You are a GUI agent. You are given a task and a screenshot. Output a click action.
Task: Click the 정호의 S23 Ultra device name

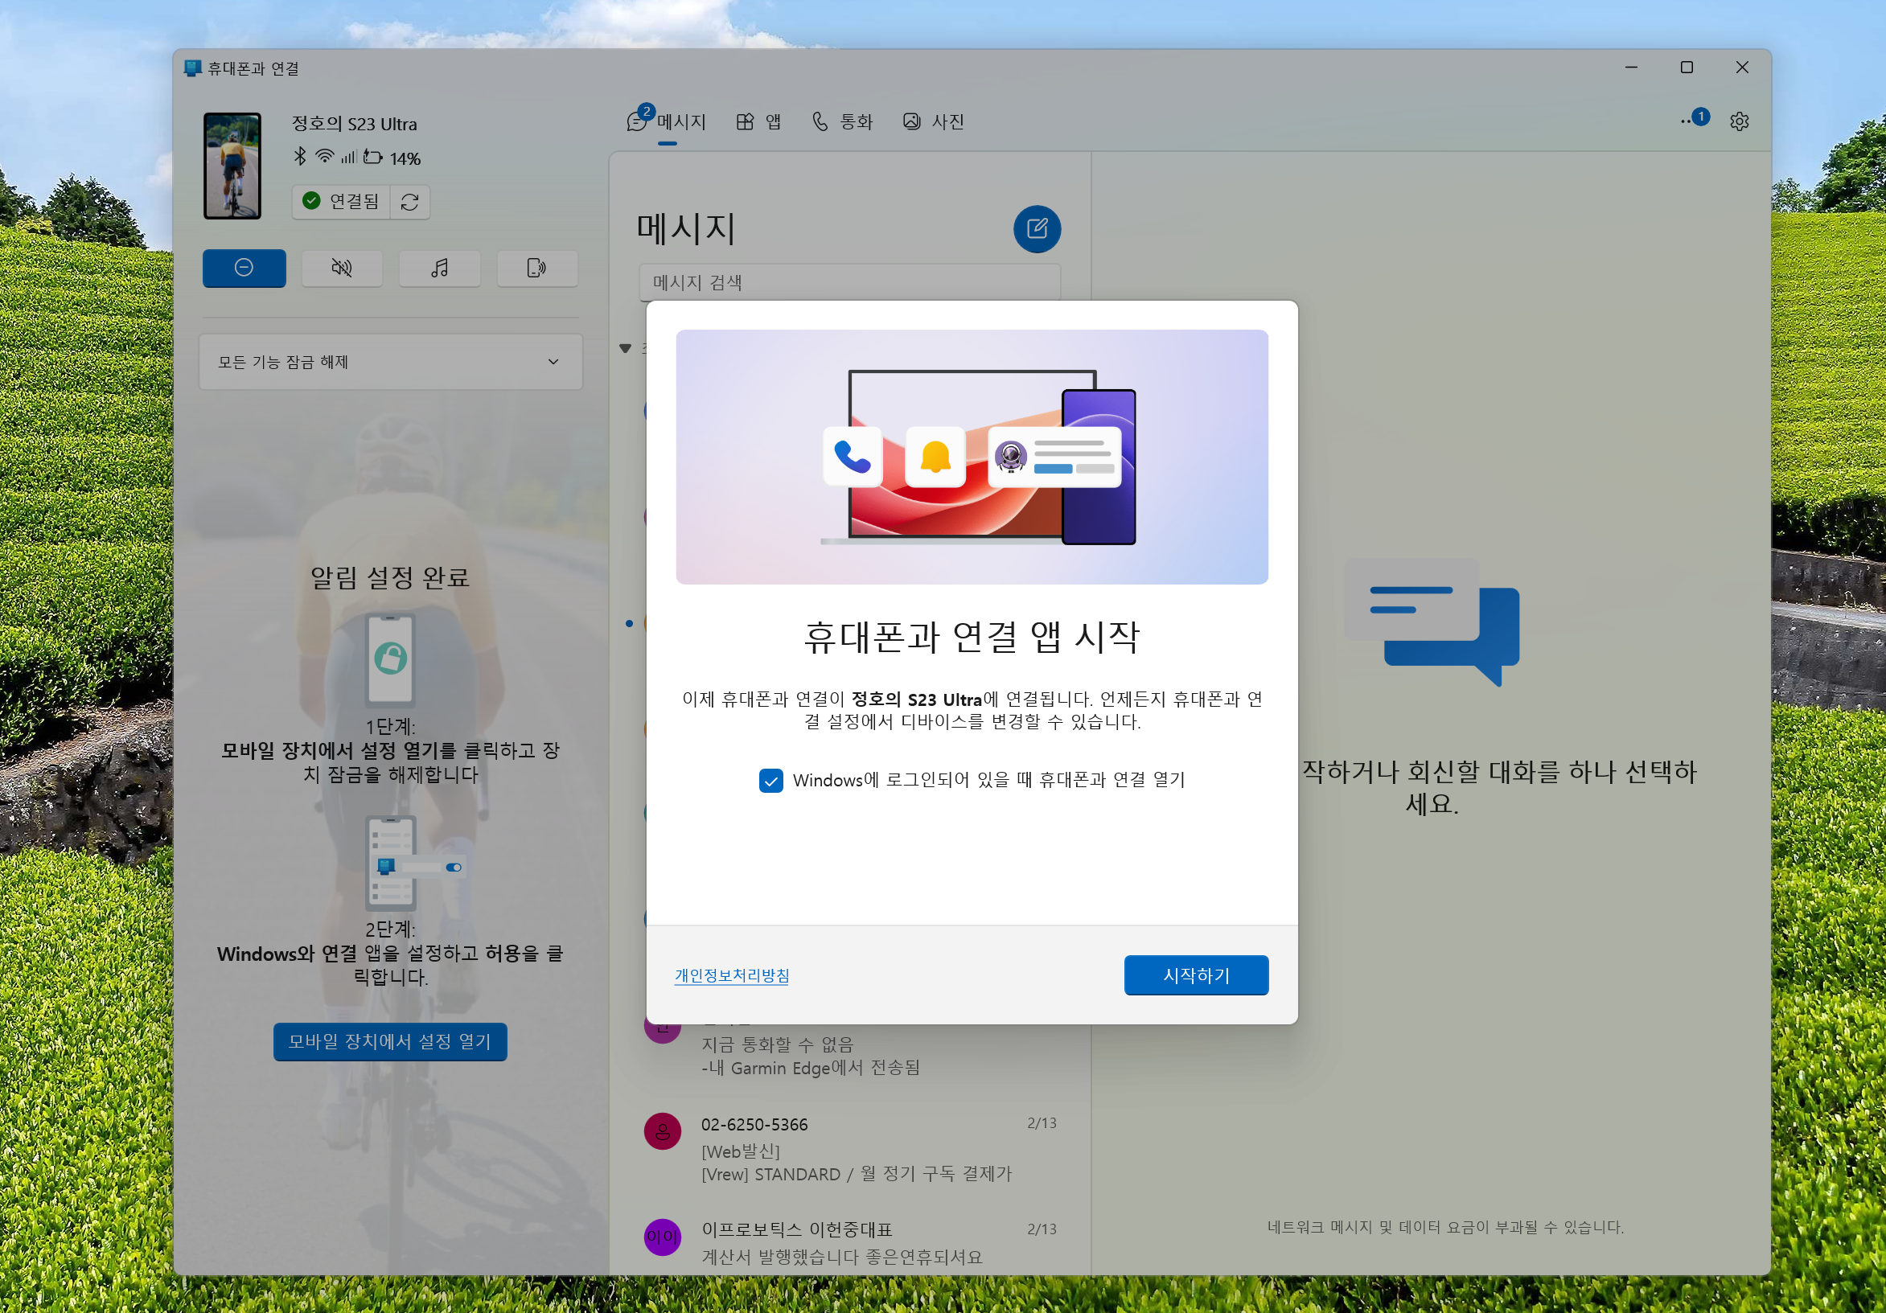[355, 124]
